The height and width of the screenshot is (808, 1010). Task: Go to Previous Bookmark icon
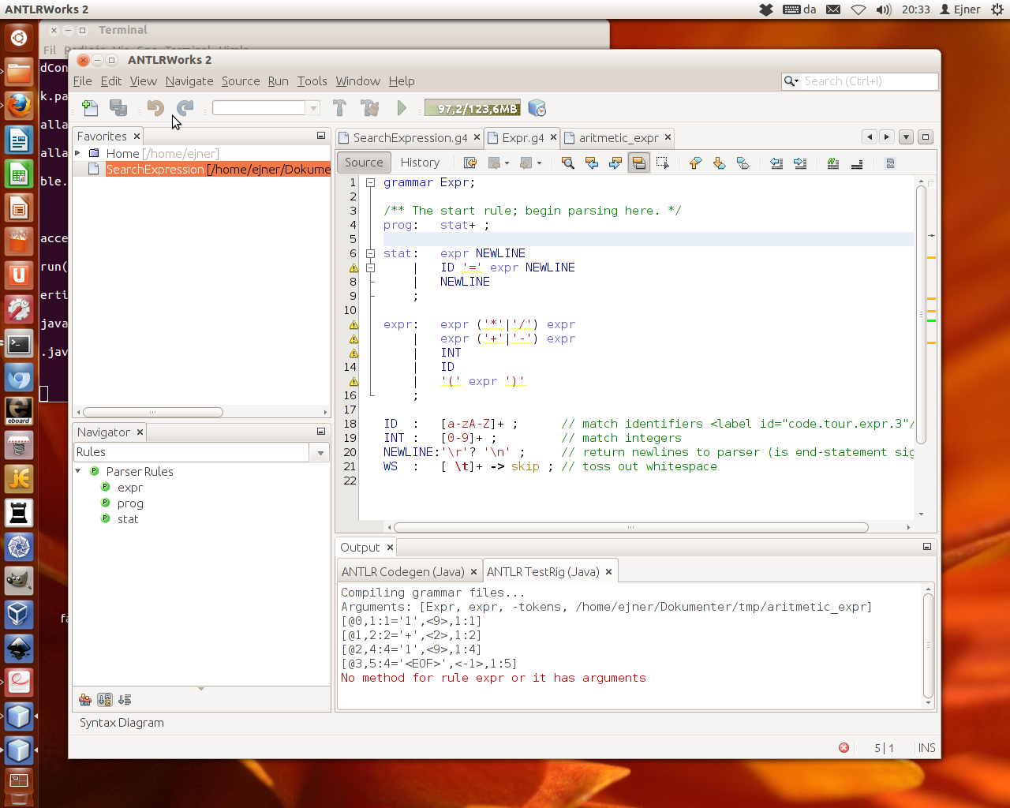click(695, 163)
